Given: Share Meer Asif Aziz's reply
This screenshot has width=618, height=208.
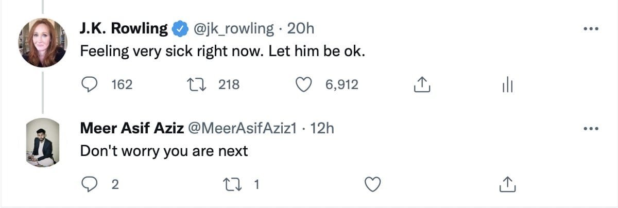Looking at the screenshot, I should (507, 184).
